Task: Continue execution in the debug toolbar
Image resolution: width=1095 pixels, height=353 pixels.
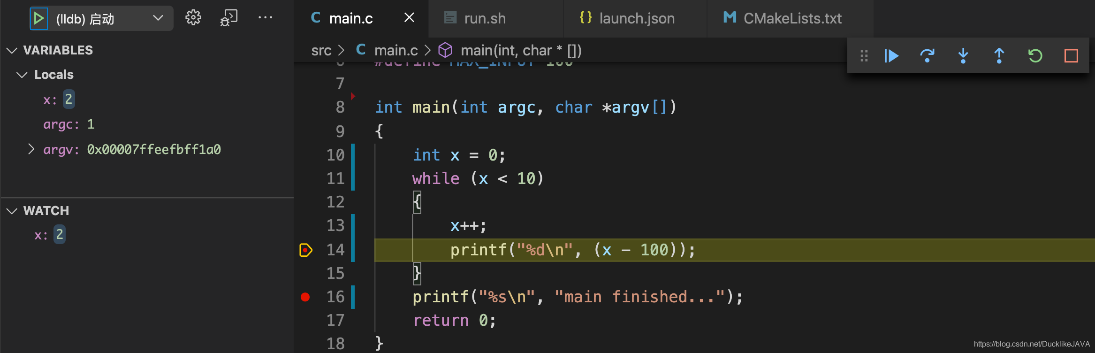Action: click(x=891, y=56)
